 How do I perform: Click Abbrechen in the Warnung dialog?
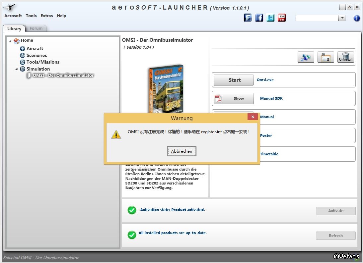(x=182, y=151)
